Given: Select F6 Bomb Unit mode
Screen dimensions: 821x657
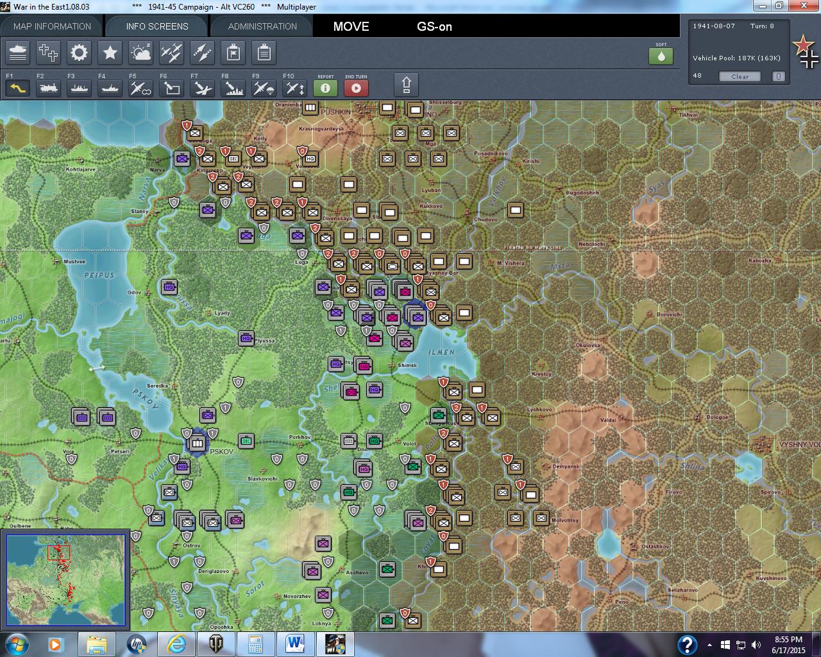Looking at the screenshot, I should point(171,87).
